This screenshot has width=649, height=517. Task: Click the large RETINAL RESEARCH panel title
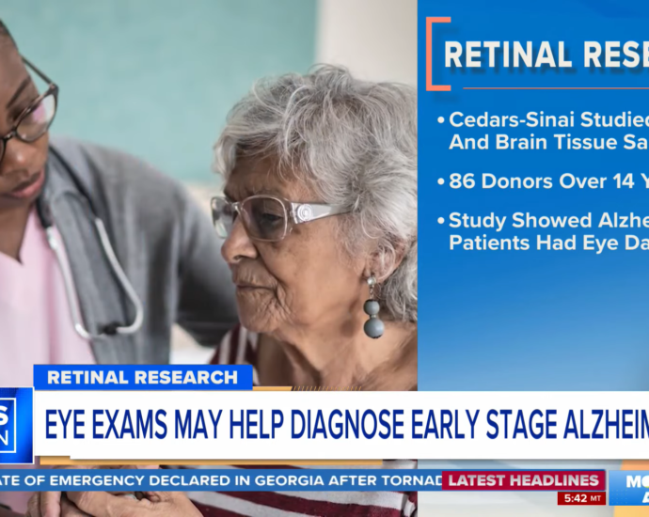546,55
